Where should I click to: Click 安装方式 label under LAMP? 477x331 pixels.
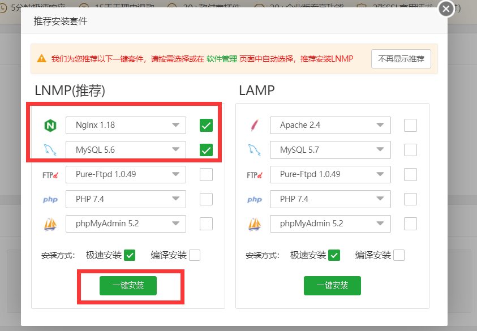263,255
